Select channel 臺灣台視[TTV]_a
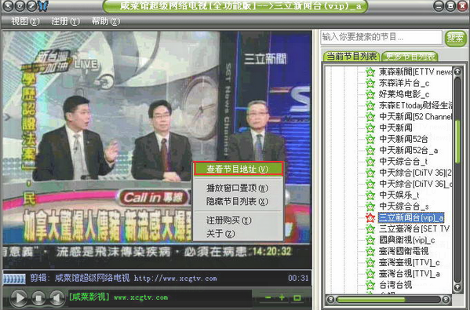The image size is (470, 310). pos(410,274)
